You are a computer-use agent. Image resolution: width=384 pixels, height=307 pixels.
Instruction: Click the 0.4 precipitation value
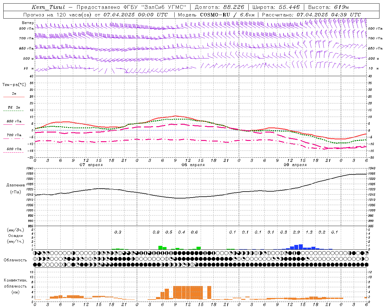point(181,232)
